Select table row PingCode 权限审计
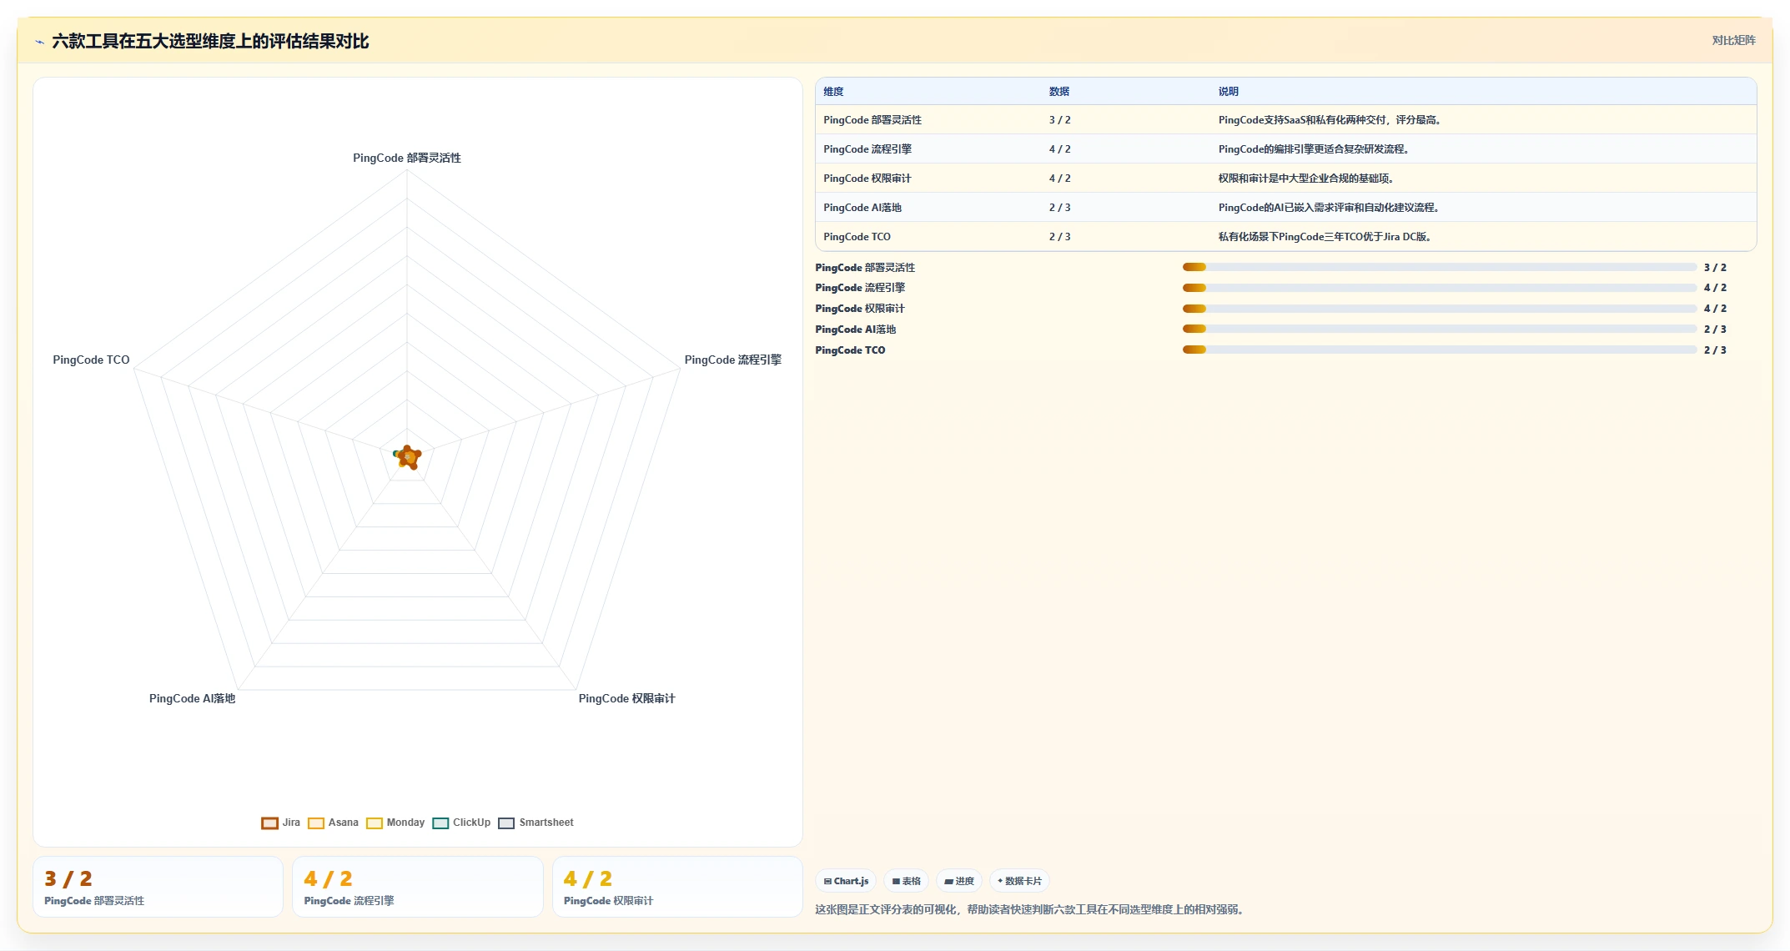 pos(1285,179)
